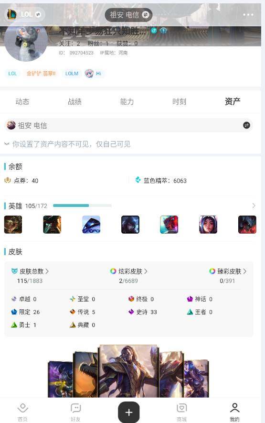Switch server via 祖安 电信 top pill
Viewport: 265px width, 423px height.
click(x=128, y=15)
